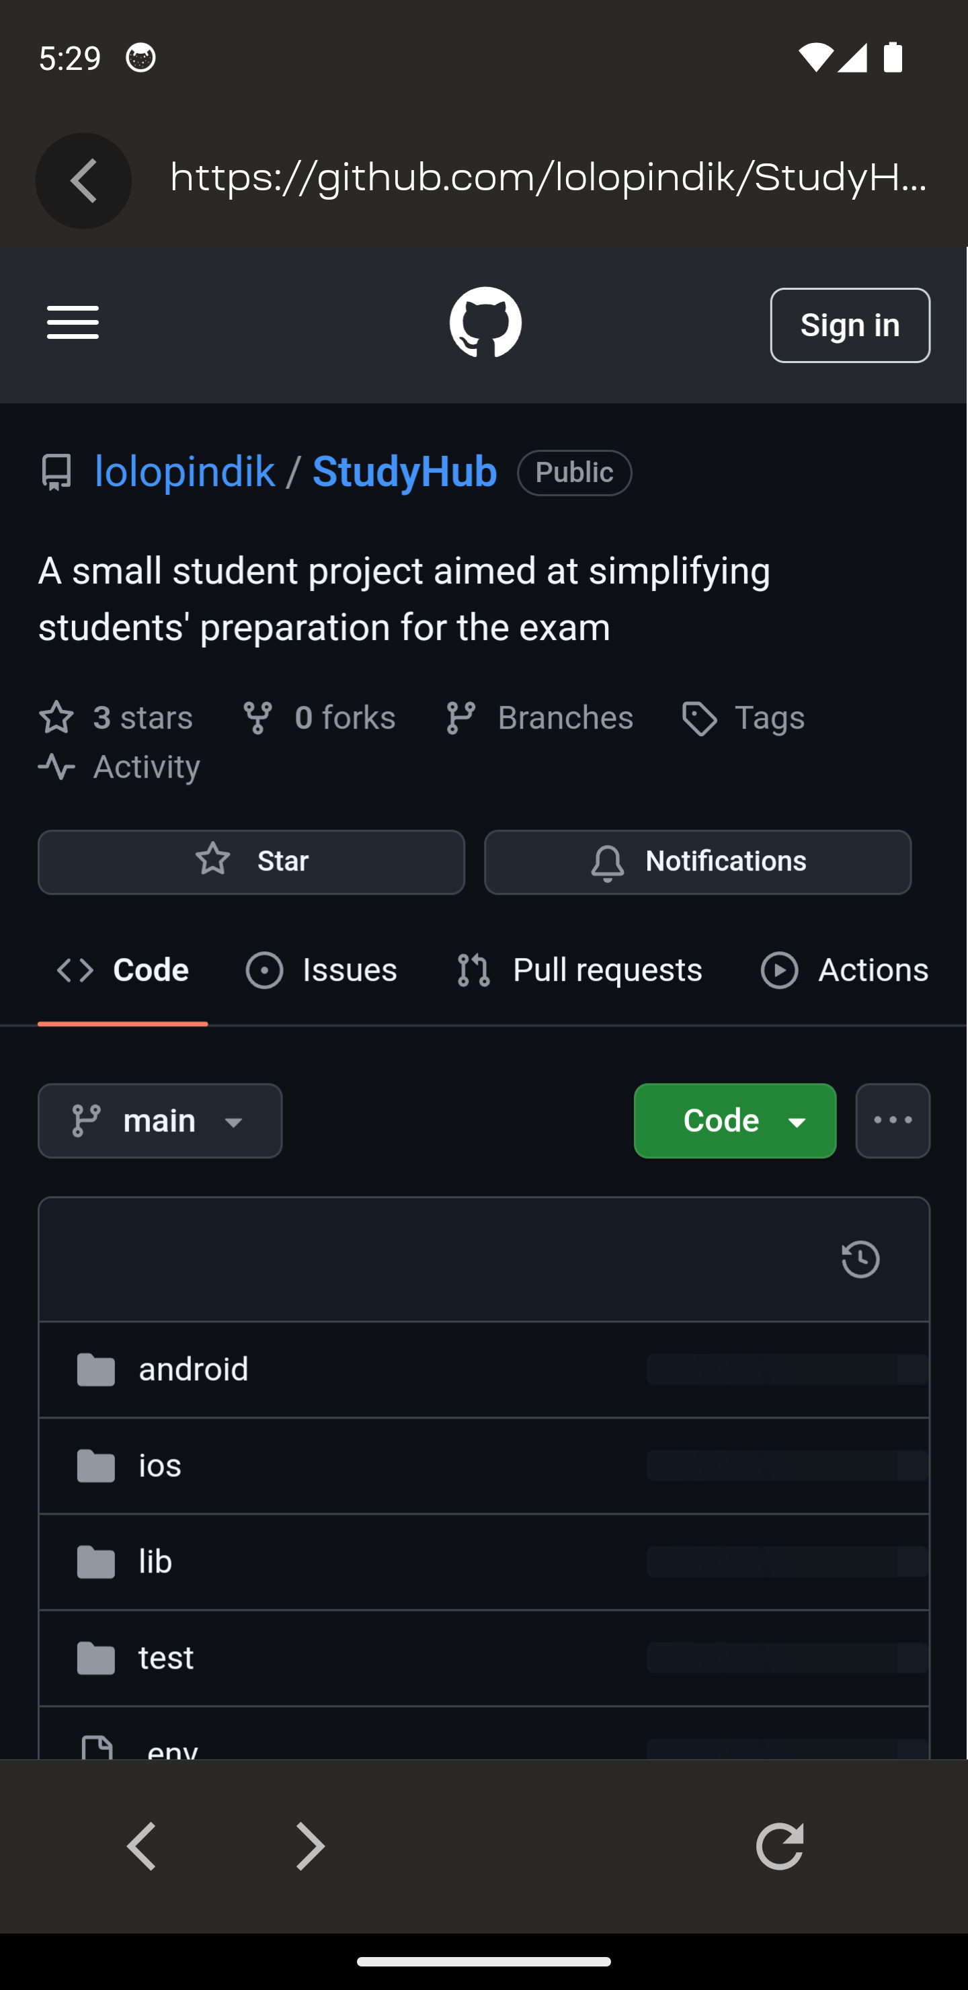
Task: Open the Notifications subscription button
Action: click(698, 862)
